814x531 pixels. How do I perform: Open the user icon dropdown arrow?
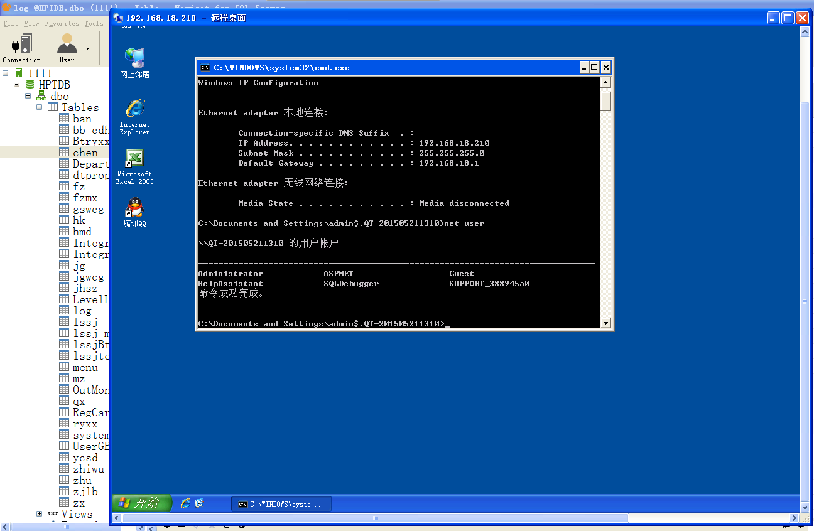(87, 48)
